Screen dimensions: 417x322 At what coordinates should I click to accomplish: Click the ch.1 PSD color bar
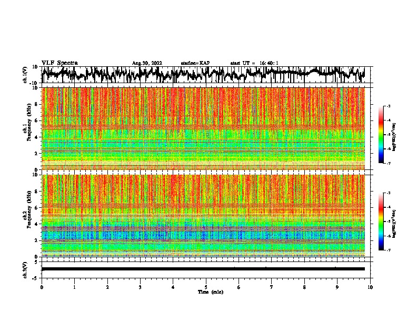click(381, 135)
